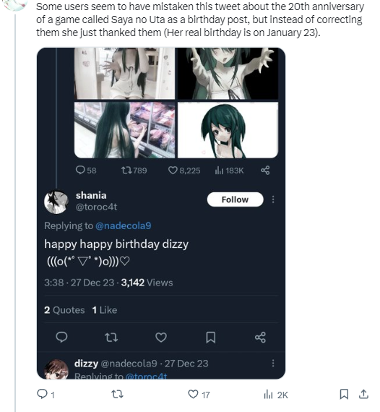Like the tweet with 17 likes
Screen dimensions: 380x412
pyautogui.click(x=199, y=395)
